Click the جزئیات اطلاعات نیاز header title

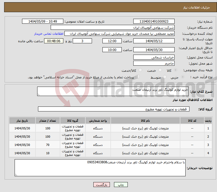(x=196, y=7)
